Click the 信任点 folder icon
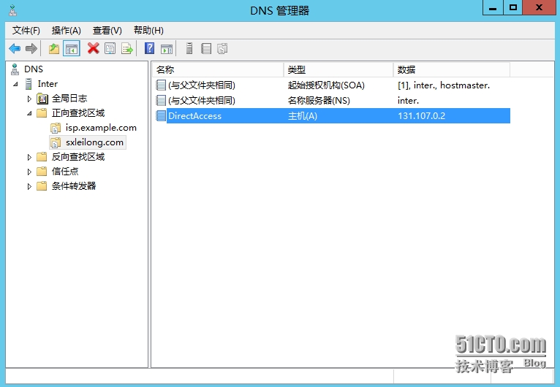This screenshot has width=560, height=387. coord(42,172)
